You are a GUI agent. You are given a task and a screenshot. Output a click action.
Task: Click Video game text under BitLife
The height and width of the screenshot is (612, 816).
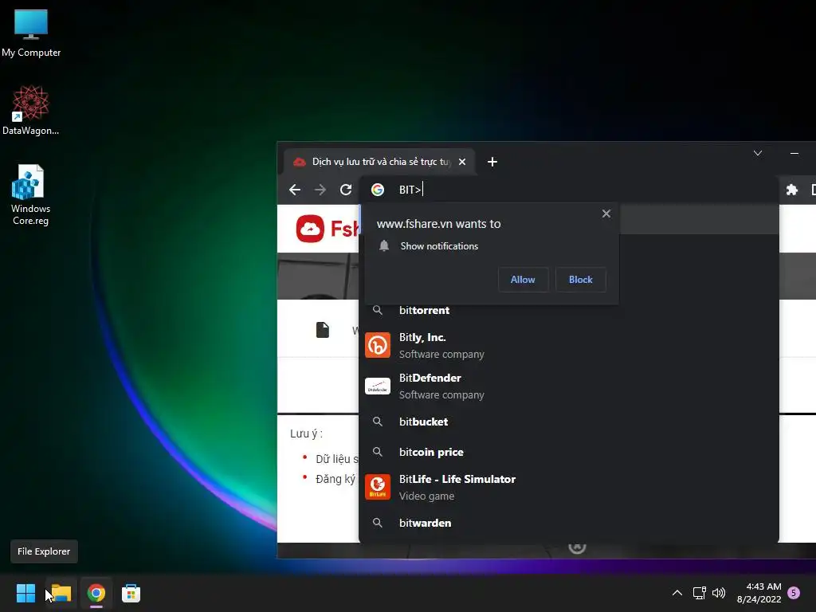tap(427, 496)
